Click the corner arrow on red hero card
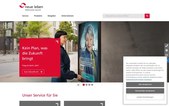Screen dimensions: 169x106 tap(57, 42)
